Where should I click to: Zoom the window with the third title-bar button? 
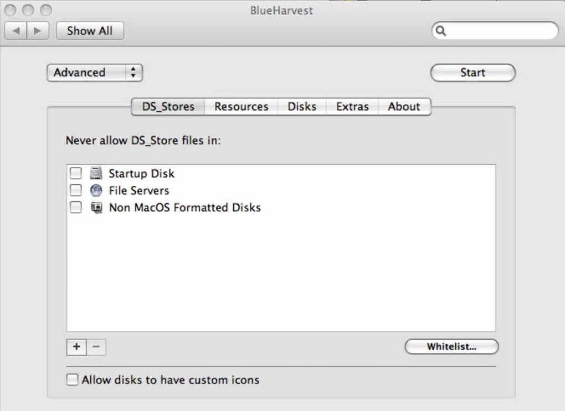46,10
